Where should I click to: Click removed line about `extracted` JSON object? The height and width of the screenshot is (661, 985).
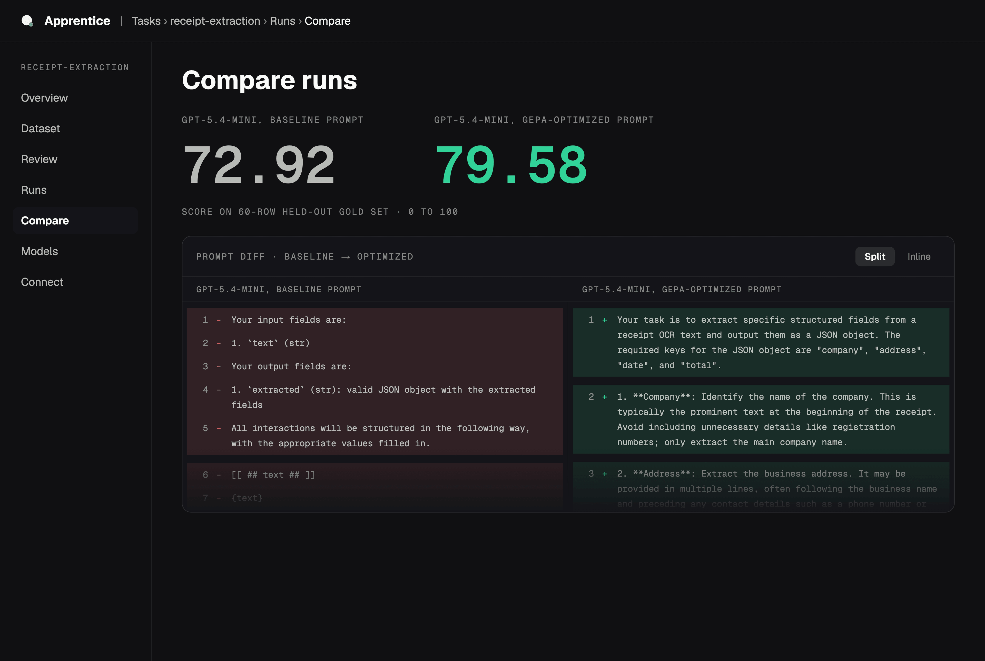[375, 398]
